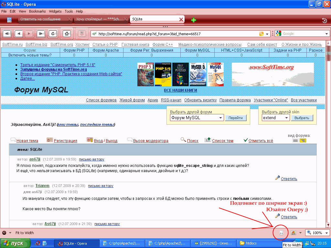The image size is (331, 248).
Task: Open the Список тем link
Action: click(223, 141)
